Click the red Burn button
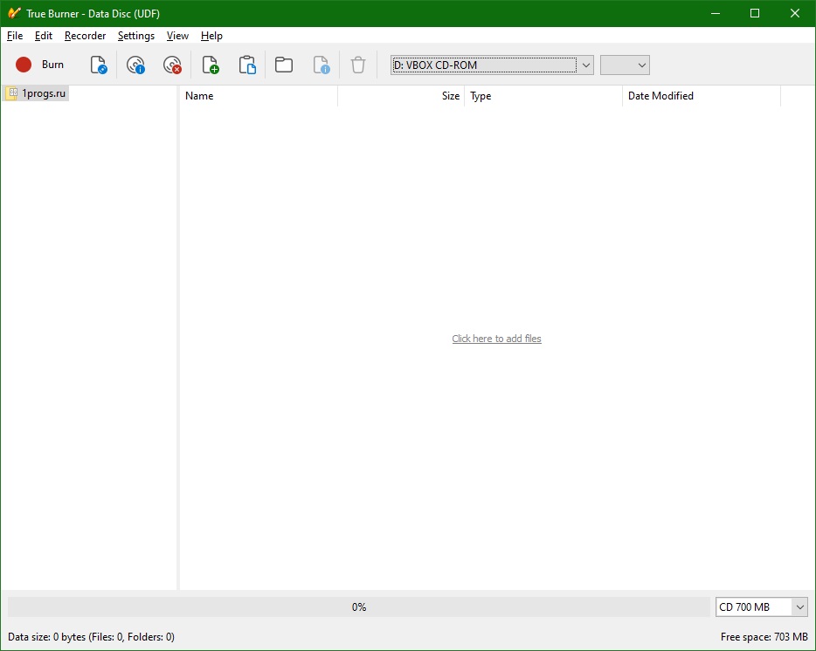The image size is (816, 651). (x=40, y=65)
